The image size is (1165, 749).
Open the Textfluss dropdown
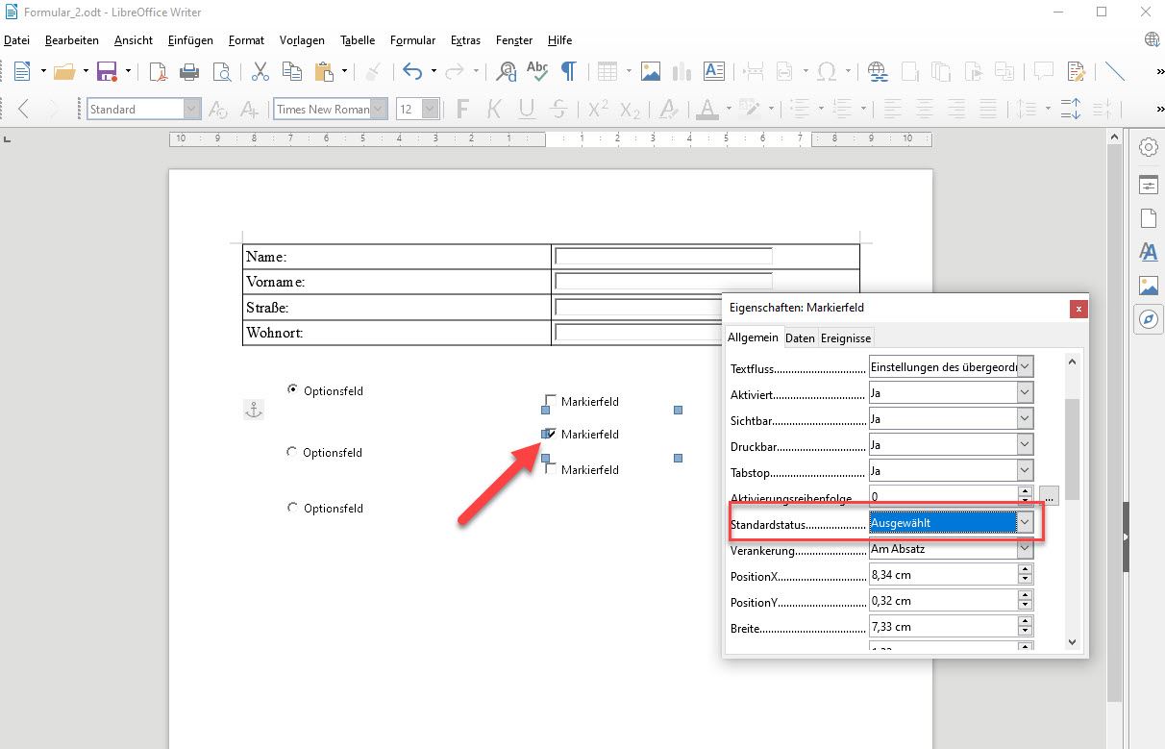1026,366
